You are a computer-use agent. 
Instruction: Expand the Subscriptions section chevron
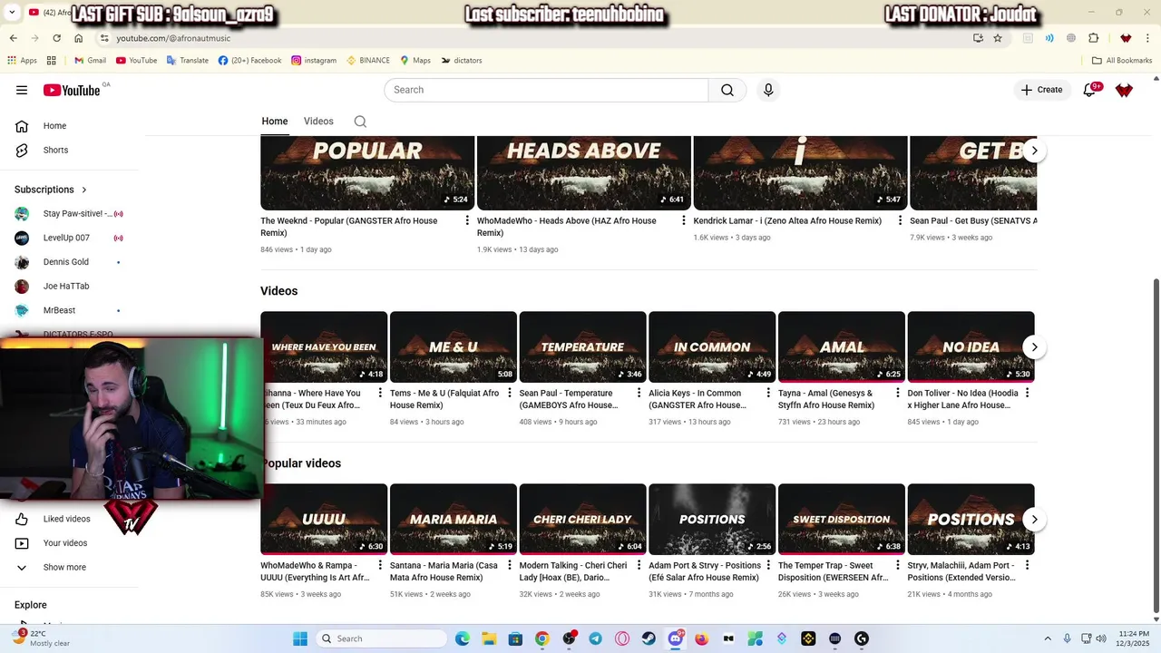84,190
